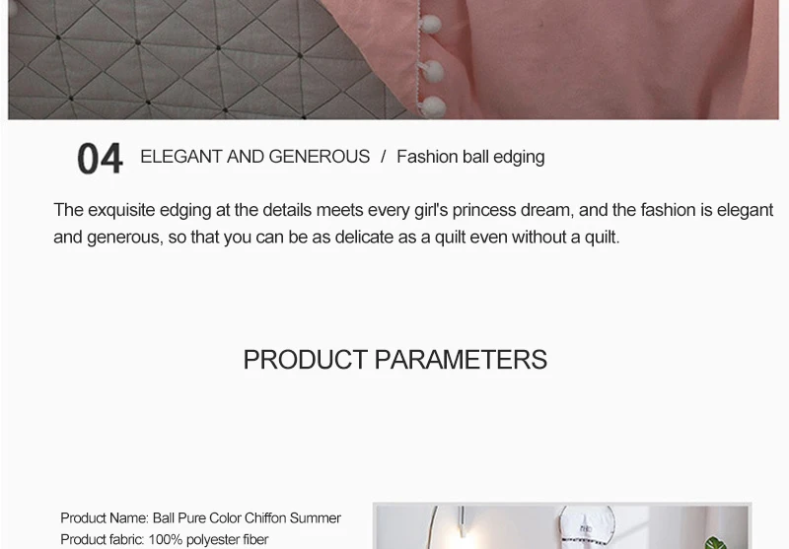The width and height of the screenshot is (789, 549).
Task: Click the words "100% polyester fiber"
Action: (x=208, y=539)
